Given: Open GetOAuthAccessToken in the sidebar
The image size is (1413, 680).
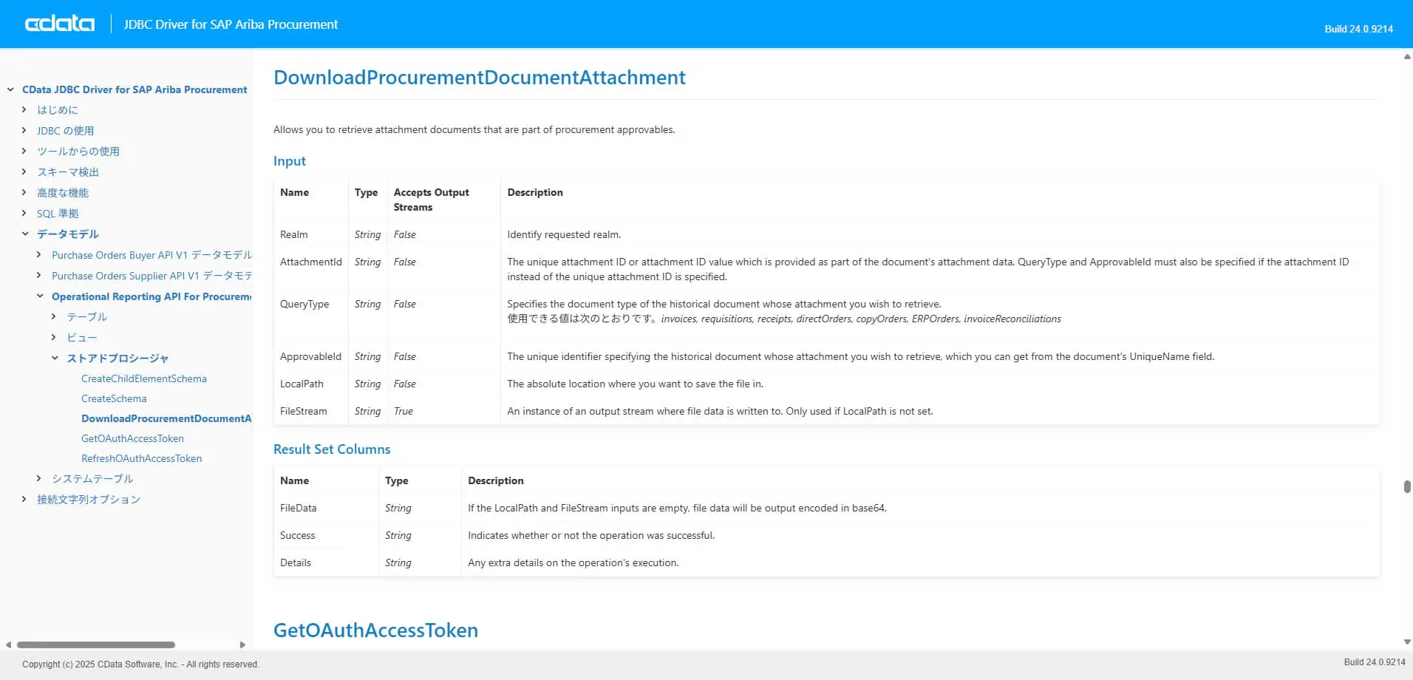Looking at the screenshot, I should (132, 438).
